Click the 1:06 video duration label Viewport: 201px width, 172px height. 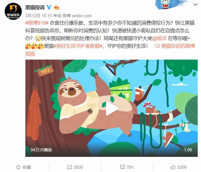[188, 150]
